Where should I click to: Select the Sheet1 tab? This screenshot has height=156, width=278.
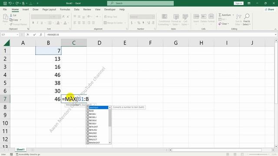pos(20,149)
